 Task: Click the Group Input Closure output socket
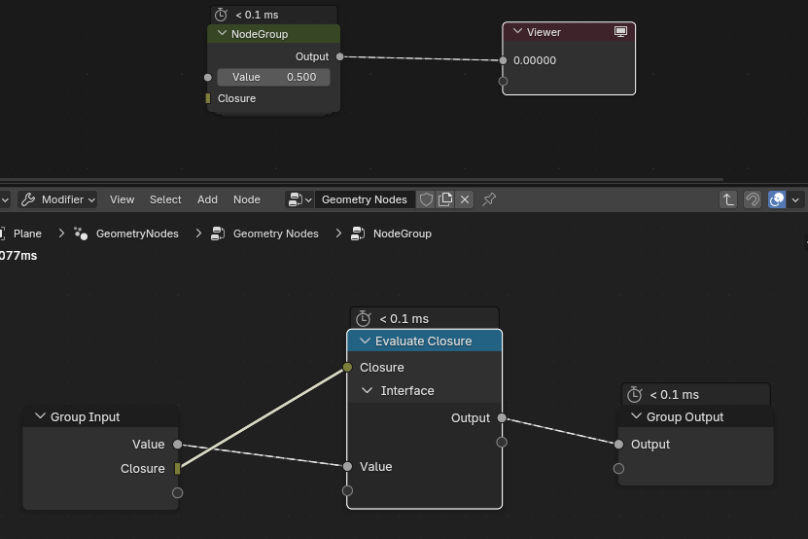(177, 468)
